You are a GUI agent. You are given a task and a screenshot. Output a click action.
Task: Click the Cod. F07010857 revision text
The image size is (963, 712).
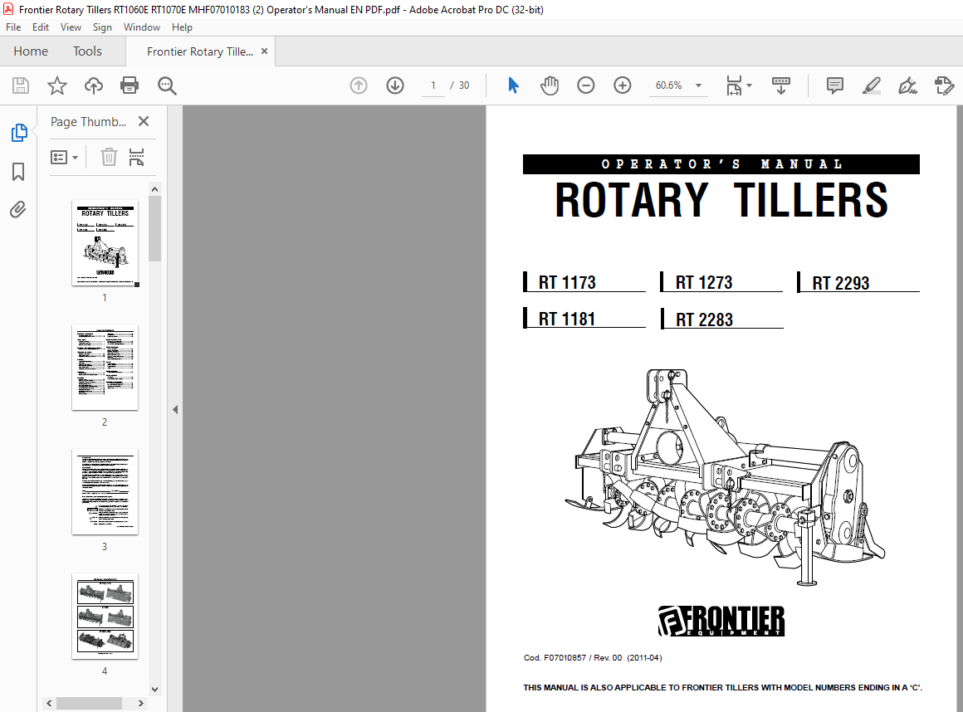point(593,657)
